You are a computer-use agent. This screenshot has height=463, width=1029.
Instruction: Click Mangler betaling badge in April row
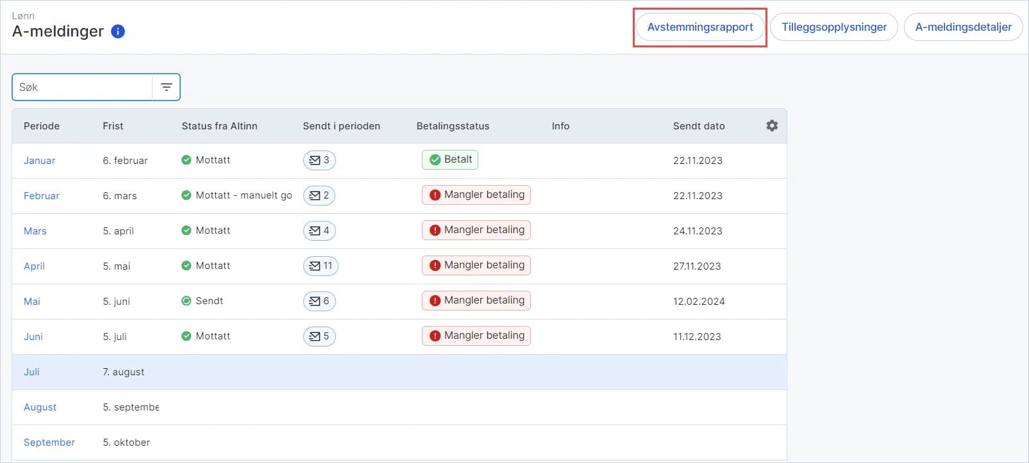pyautogui.click(x=476, y=265)
